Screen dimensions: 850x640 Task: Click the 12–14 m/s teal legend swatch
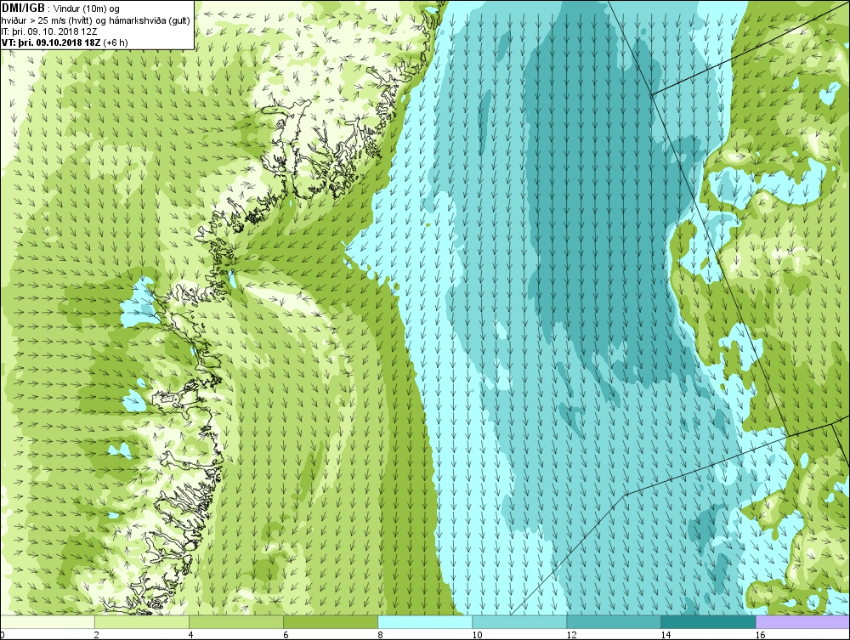coord(614,622)
